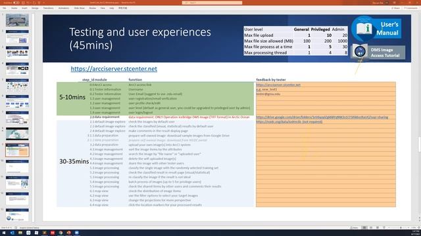Open the Slide Show ribbon tab
This screenshot has width=421, height=236.
coord(79,9)
